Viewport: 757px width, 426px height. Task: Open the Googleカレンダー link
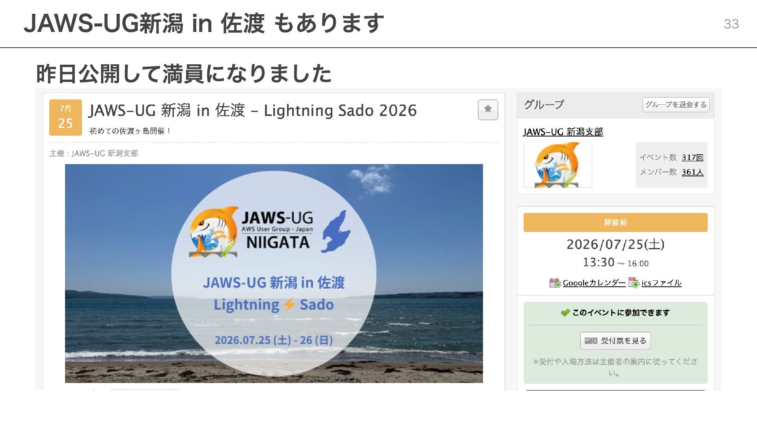[x=594, y=283]
